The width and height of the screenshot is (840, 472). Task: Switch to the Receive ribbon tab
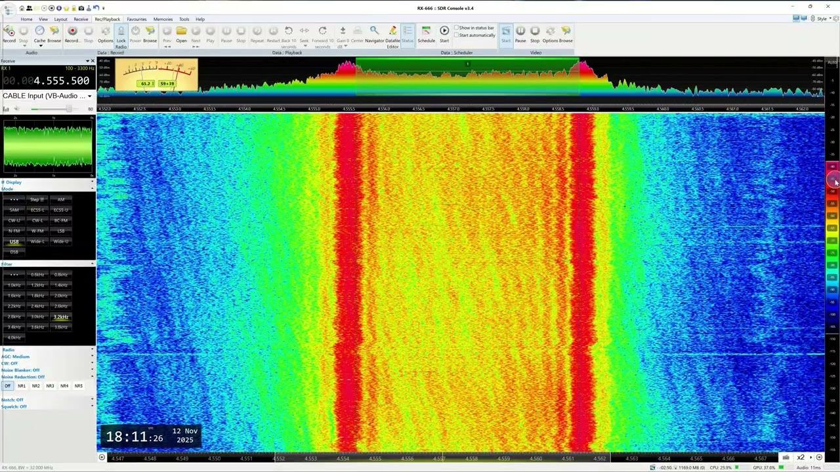coord(81,19)
